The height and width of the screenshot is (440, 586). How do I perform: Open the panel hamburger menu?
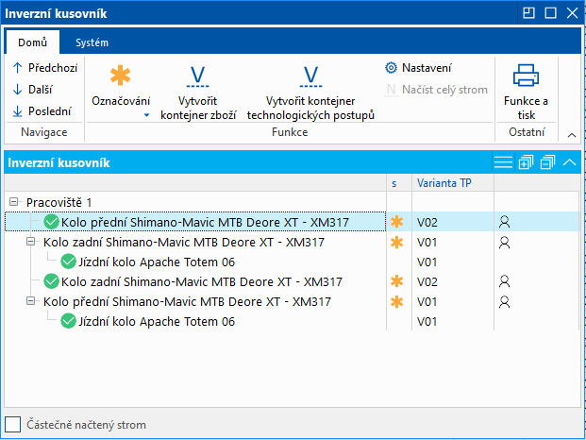click(503, 163)
